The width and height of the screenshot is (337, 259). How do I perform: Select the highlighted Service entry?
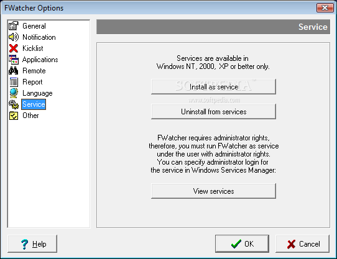pyautogui.click(x=34, y=104)
